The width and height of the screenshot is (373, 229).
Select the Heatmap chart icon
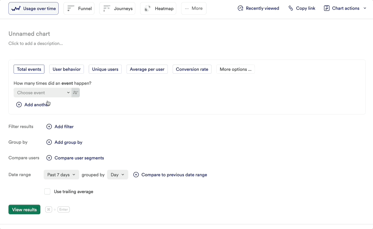(147, 8)
